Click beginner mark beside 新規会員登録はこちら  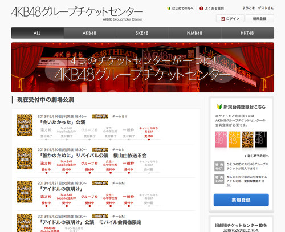(x=219, y=107)
